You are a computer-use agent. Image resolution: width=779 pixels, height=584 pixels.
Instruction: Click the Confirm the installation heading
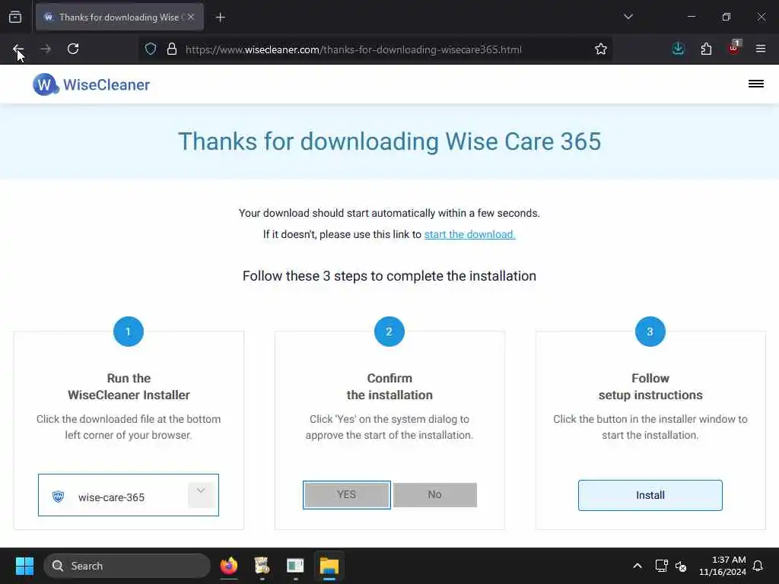point(389,386)
